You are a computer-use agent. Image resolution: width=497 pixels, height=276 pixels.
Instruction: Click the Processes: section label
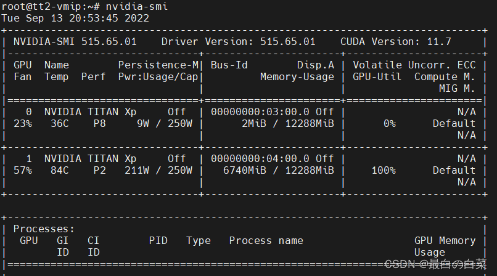pos(44,229)
